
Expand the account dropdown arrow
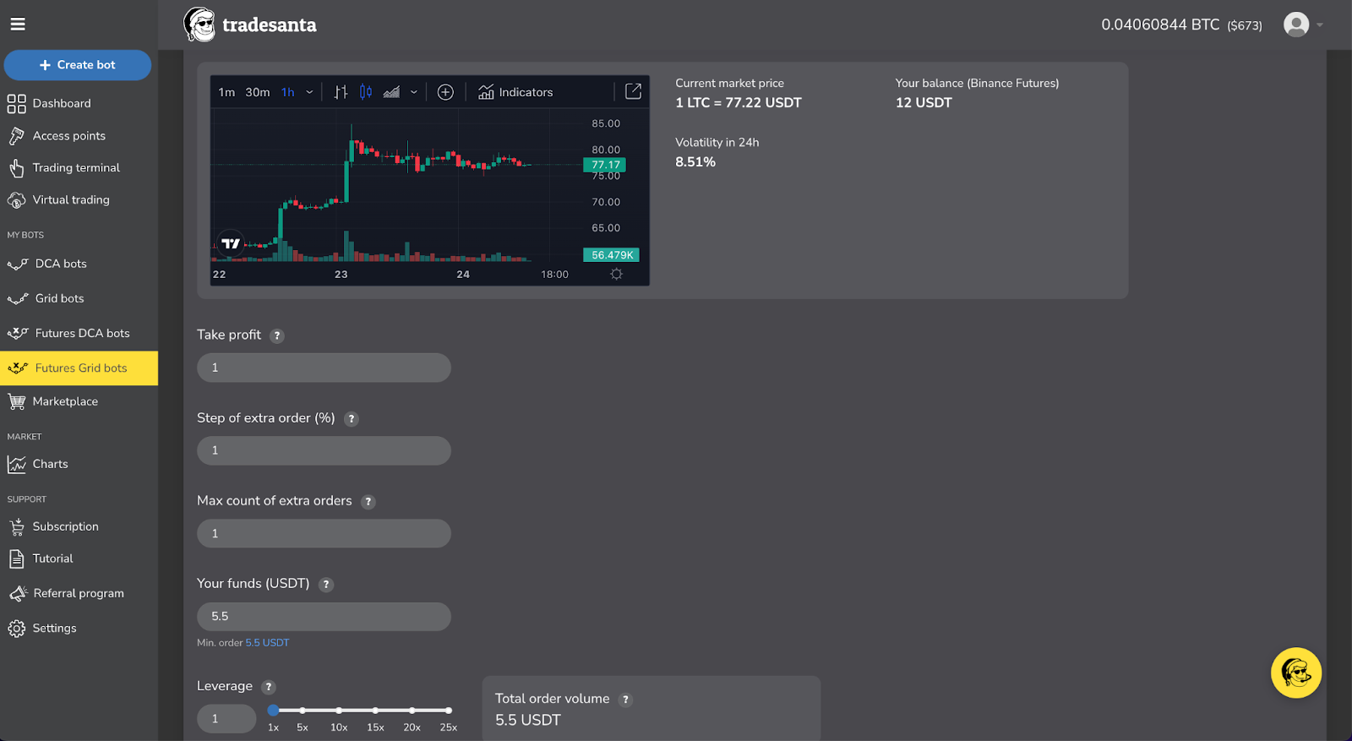click(1320, 25)
